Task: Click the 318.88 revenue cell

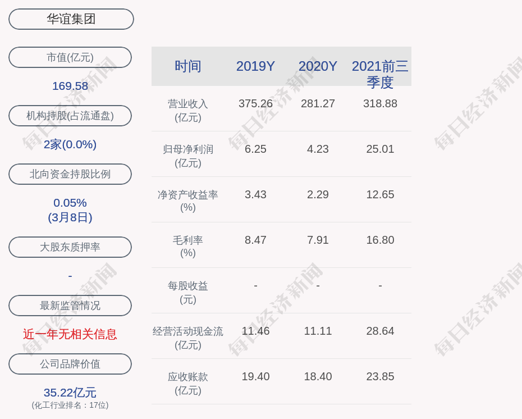Action: click(x=380, y=103)
